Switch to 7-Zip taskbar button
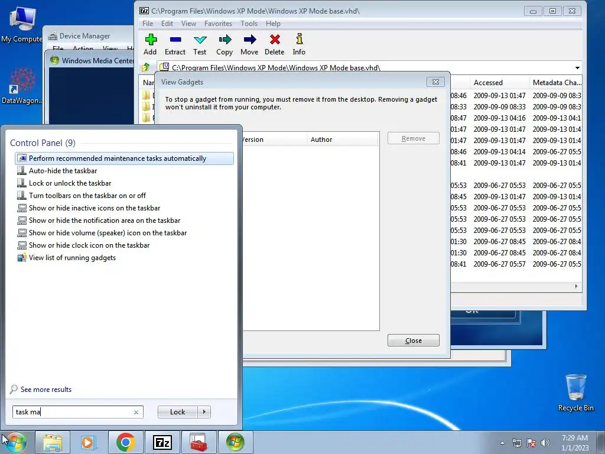This screenshot has height=454, width=605. (162, 442)
